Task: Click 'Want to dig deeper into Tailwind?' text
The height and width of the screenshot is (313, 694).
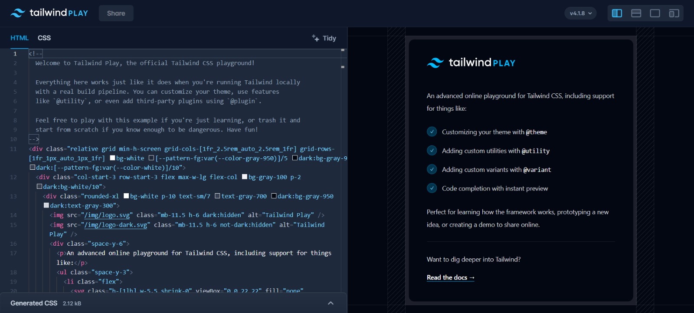Action: (x=474, y=259)
